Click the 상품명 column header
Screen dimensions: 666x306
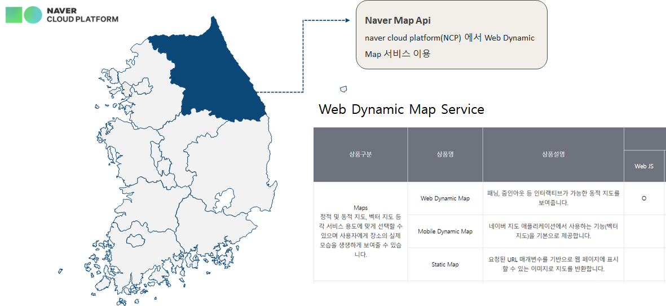445,154
